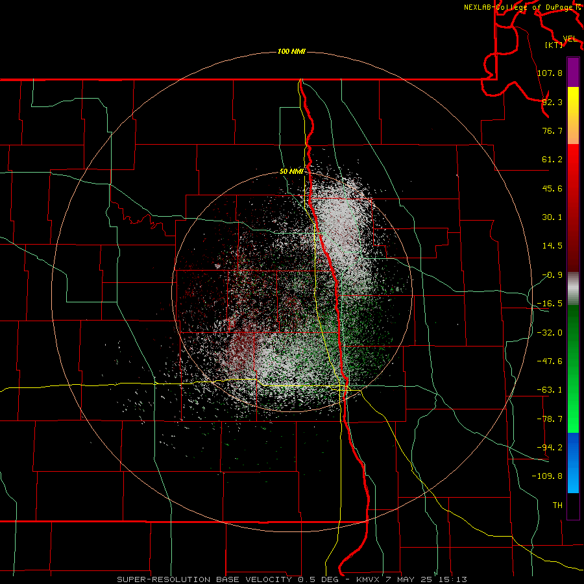The image size is (584, 584).
Task: Click the 100 NMI range ring label
Action: [x=291, y=51]
